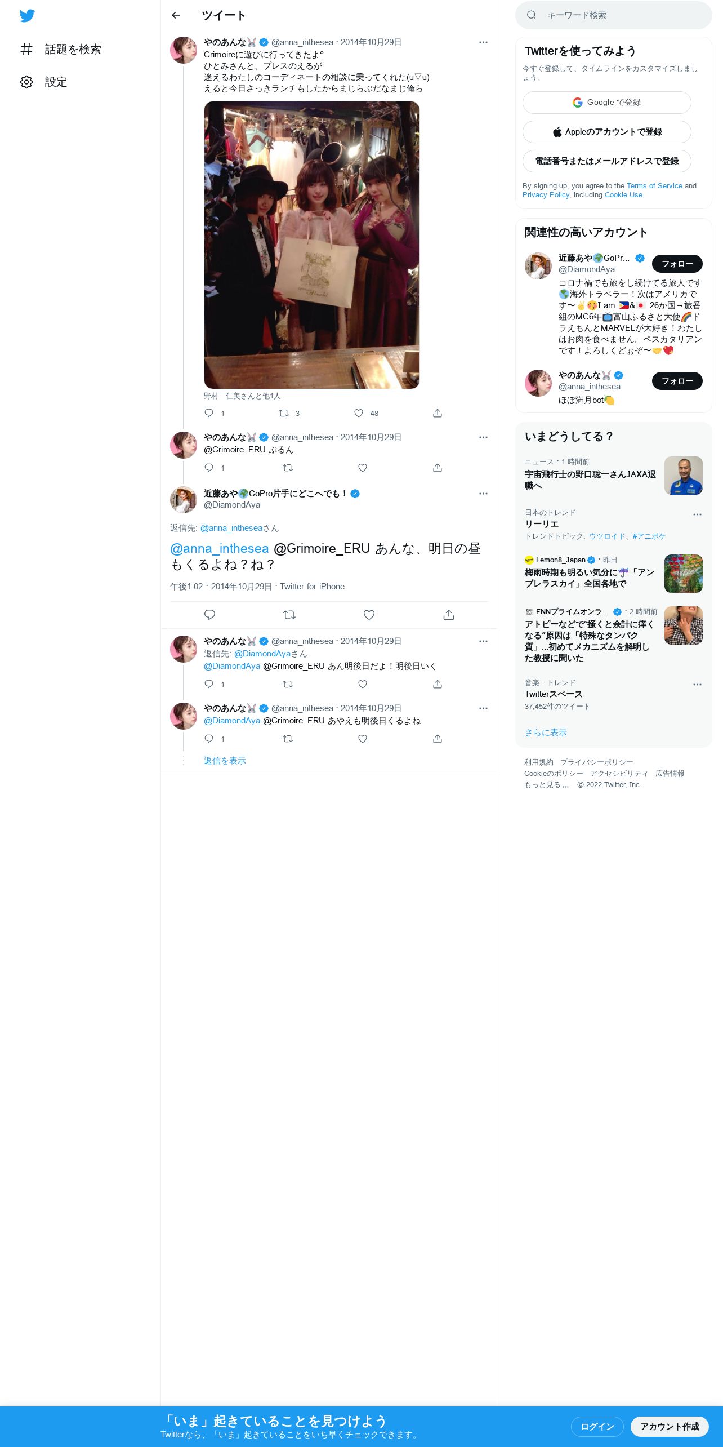
Task: Open settings gear in sidebar
Action: [26, 82]
